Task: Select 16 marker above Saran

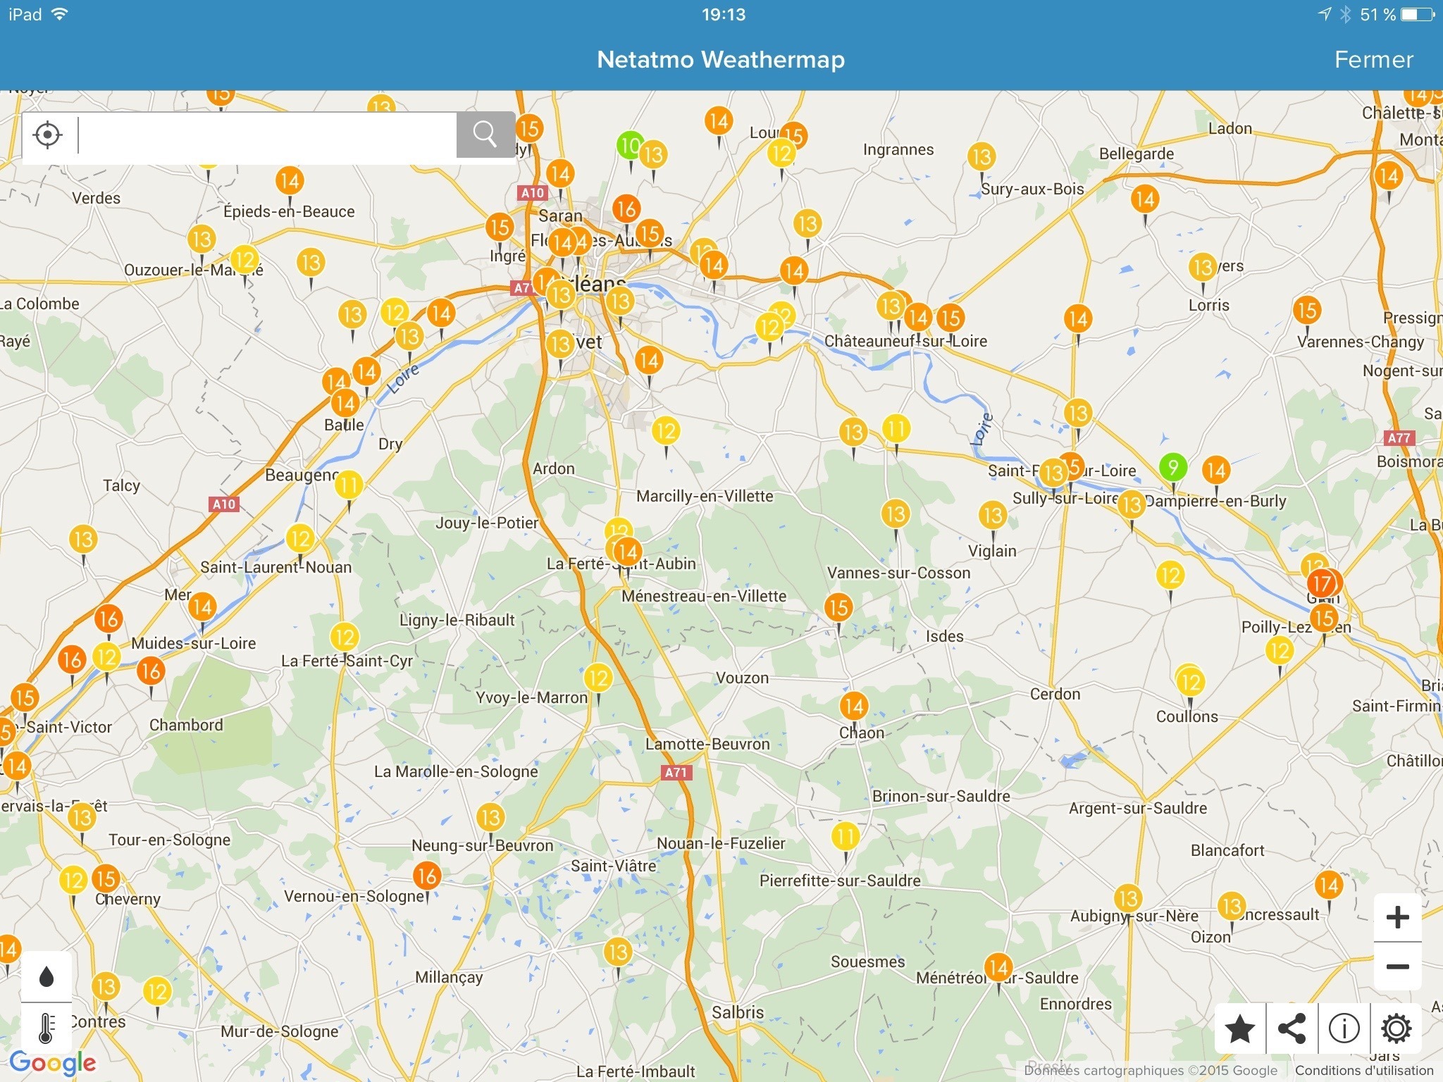Action: [626, 209]
